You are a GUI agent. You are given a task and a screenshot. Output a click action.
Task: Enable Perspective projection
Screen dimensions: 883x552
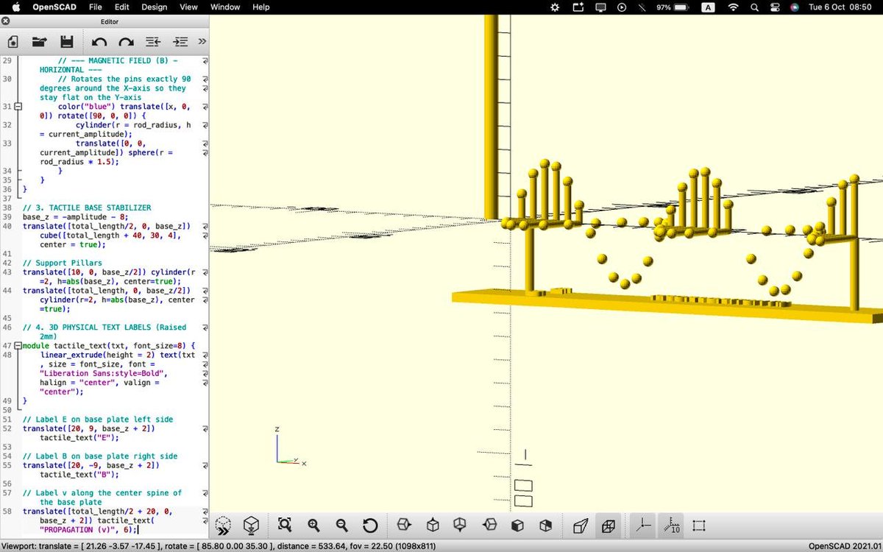[x=580, y=526]
